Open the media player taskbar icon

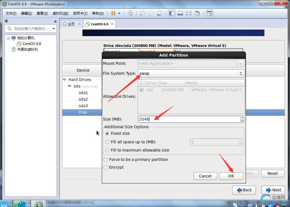coord(22,204)
